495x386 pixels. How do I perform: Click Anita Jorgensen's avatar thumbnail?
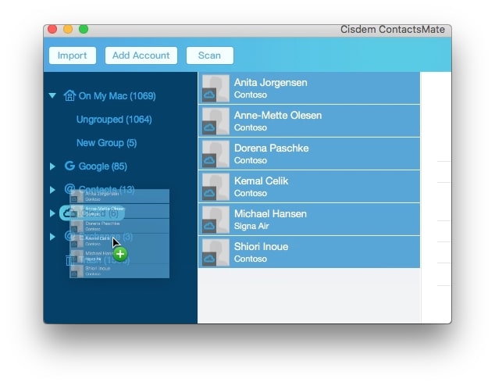coord(215,88)
